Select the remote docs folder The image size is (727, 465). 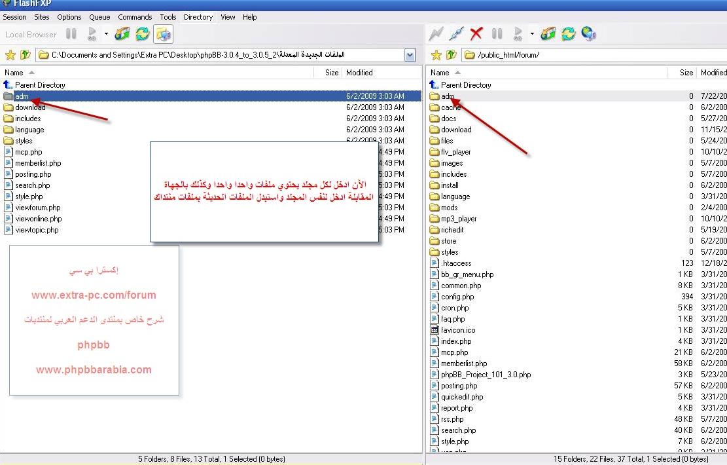(443, 119)
